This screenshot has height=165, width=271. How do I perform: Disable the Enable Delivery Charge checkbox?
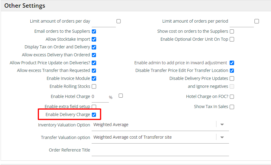(94, 114)
